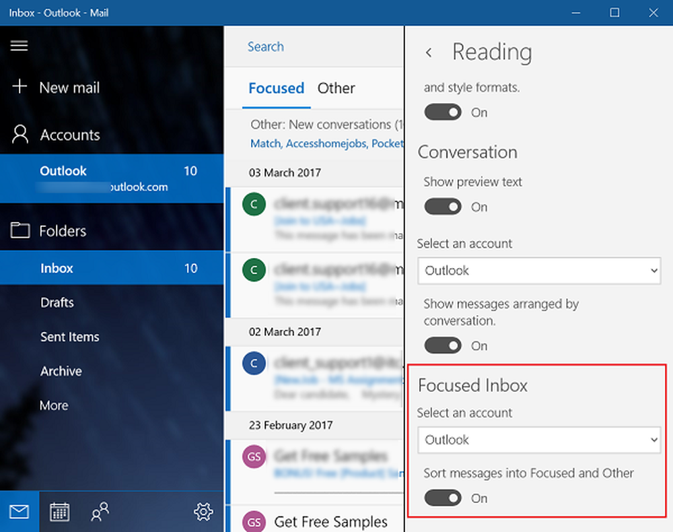The image size is (673, 532).
Task: Open the Focused Inbox account dropdown
Action: 538,440
